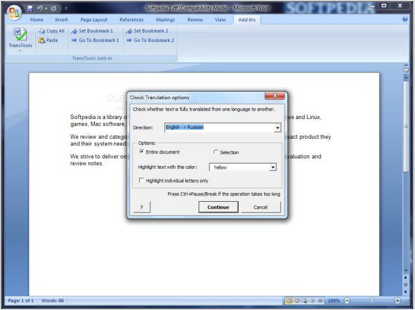The image size is (415, 310).
Task: Open the Direction combo box dropdown arrow
Action: pos(278,128)
